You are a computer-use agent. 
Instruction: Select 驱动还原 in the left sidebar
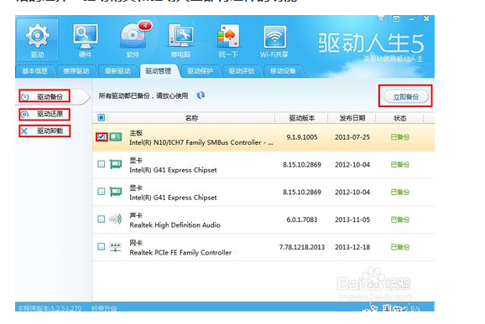[x=44, y=114]
